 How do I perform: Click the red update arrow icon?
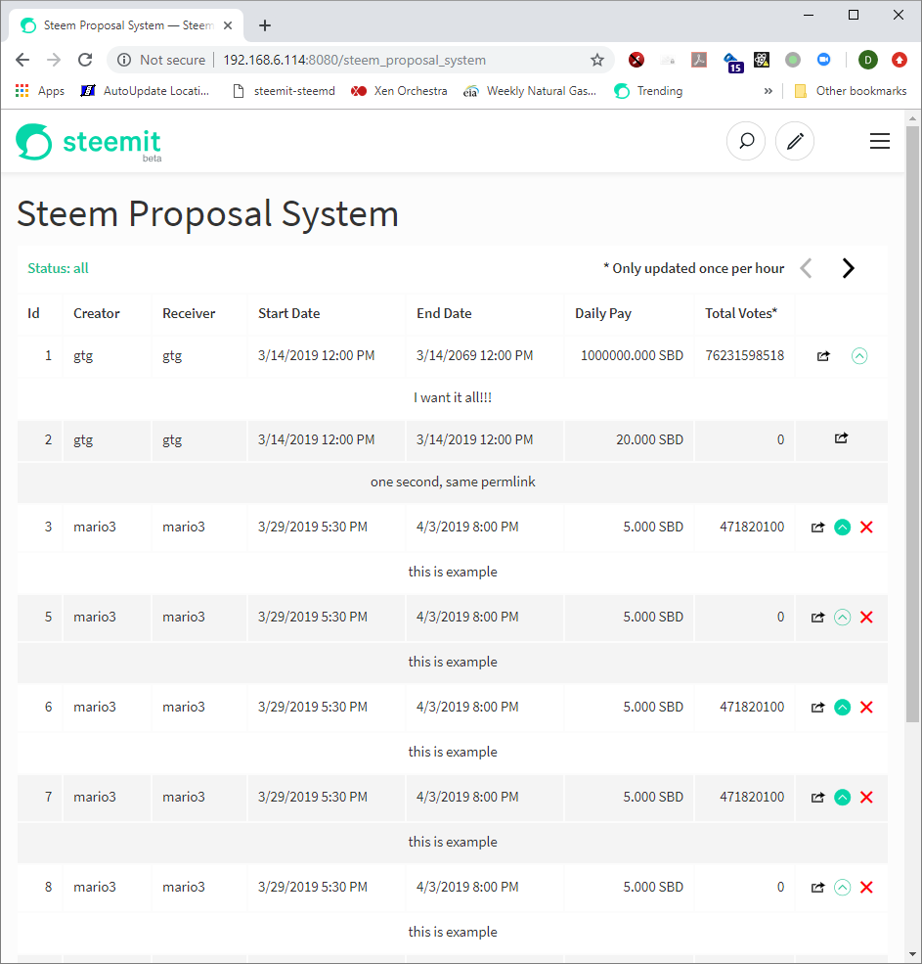point(900,60)
